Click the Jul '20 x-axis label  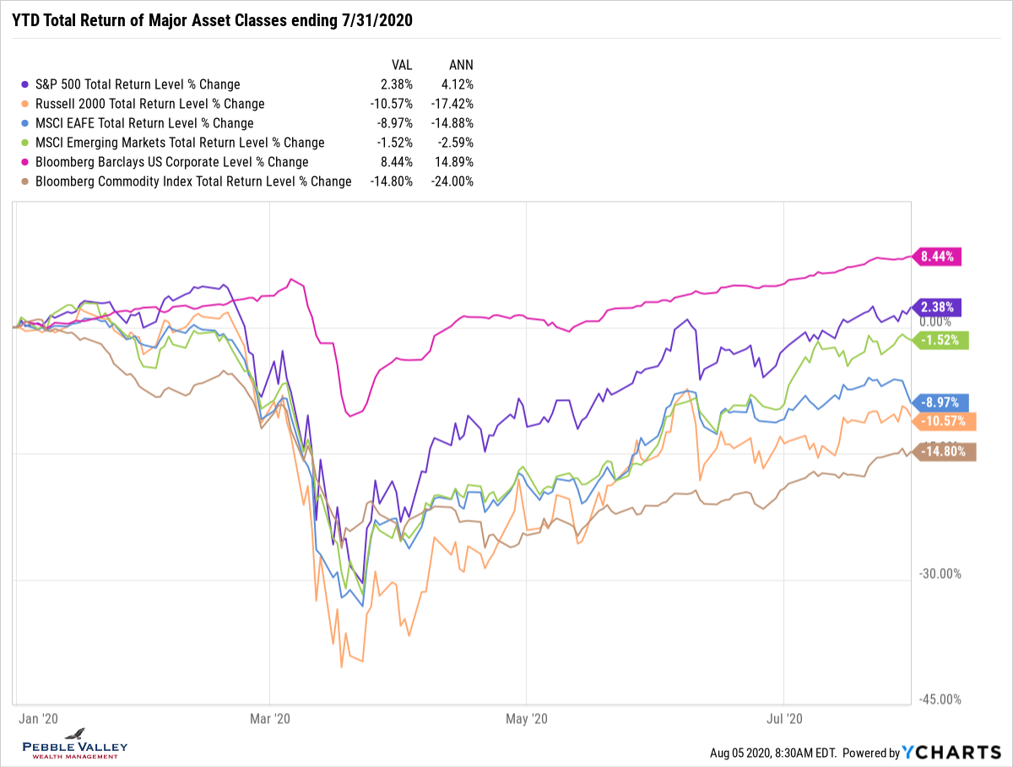click(x=784, y=719)
